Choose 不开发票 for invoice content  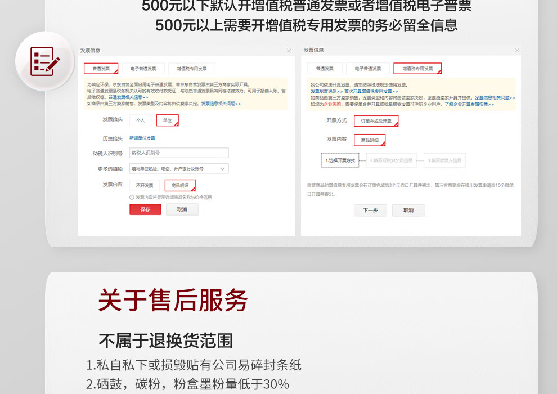(145, 185)
